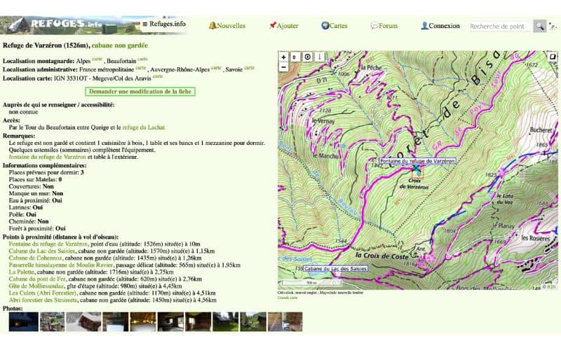Screen dimensions: 561x350
Task: Click the refuge marker cross on map
Action: 417,169
